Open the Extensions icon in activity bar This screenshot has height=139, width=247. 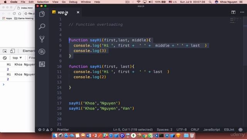click(x=42, y=64)
